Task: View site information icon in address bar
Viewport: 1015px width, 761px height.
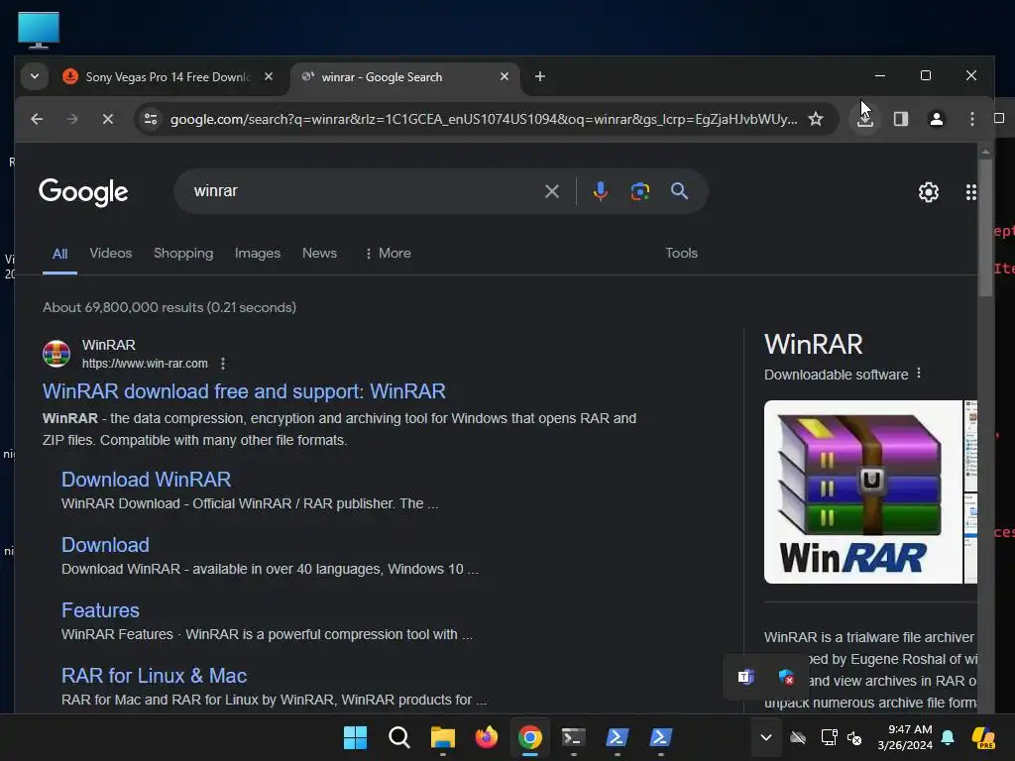Action: tap(151, 119)
